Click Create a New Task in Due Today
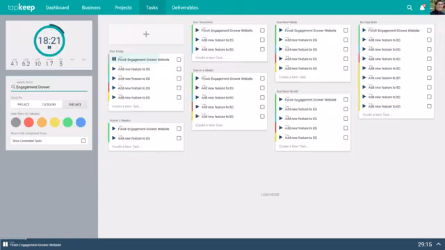The image size is (445, 250). (x=127, y=106)
